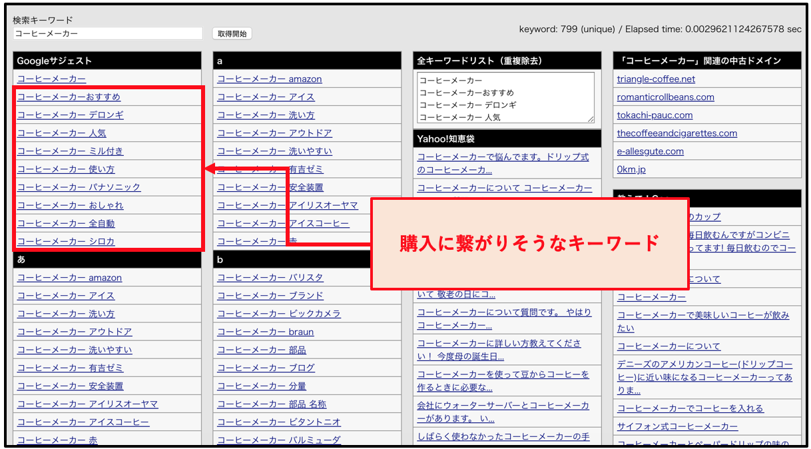
Task: Open the コーヒーメーカー 部品 link
Action: pos(261,350)
